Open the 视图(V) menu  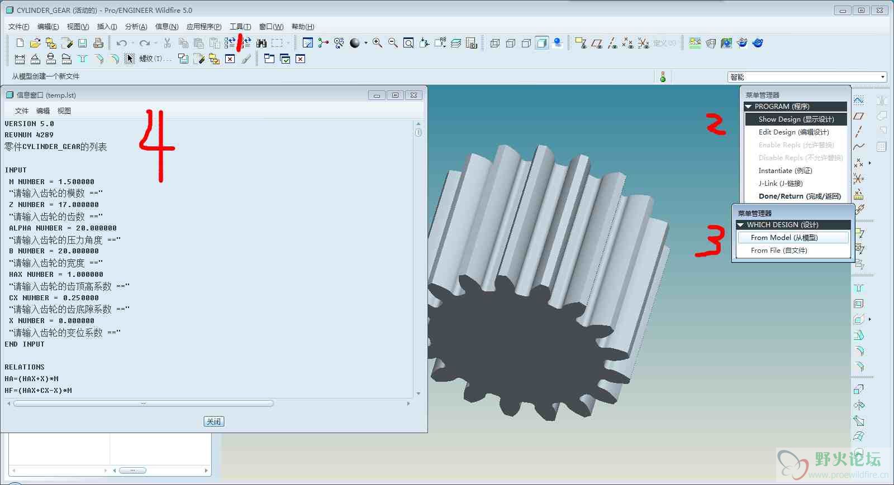click(x=78, y=27)
